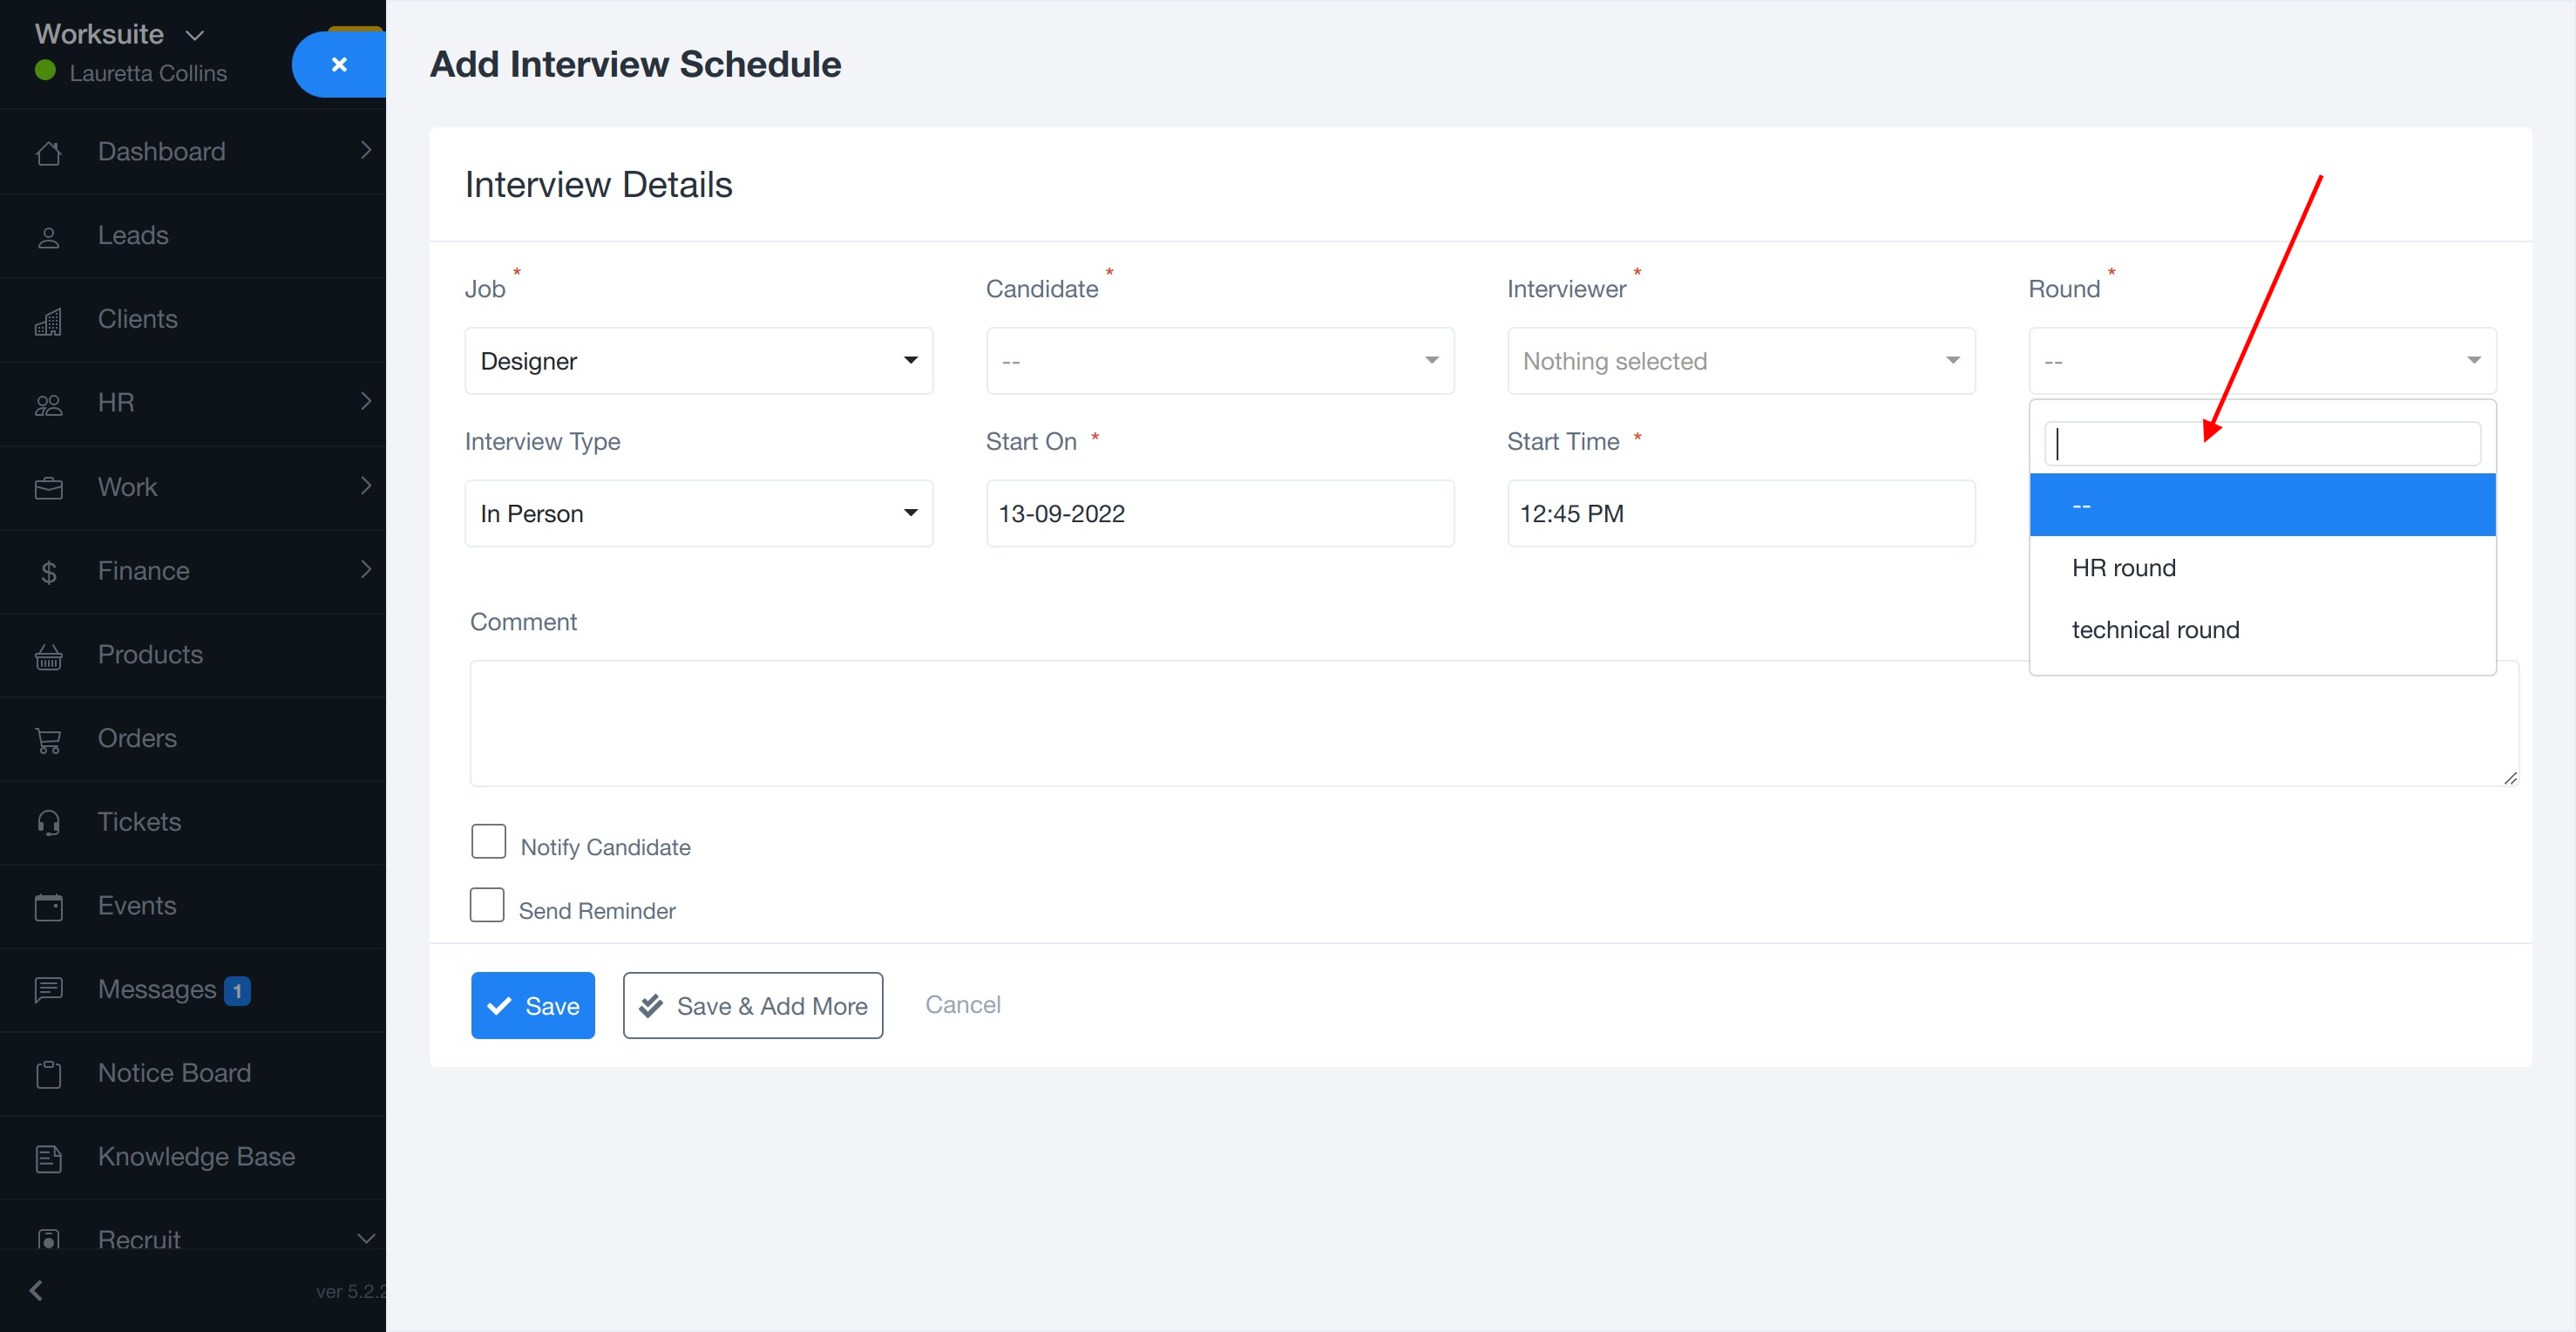The height and width of the screenshot is (1332, 2576).
Task: Click the blue Save button
Action: 532,1005
